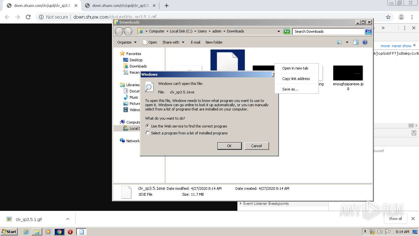Expand the arrow after Computer in breadcrumb

tap(167, 31)
